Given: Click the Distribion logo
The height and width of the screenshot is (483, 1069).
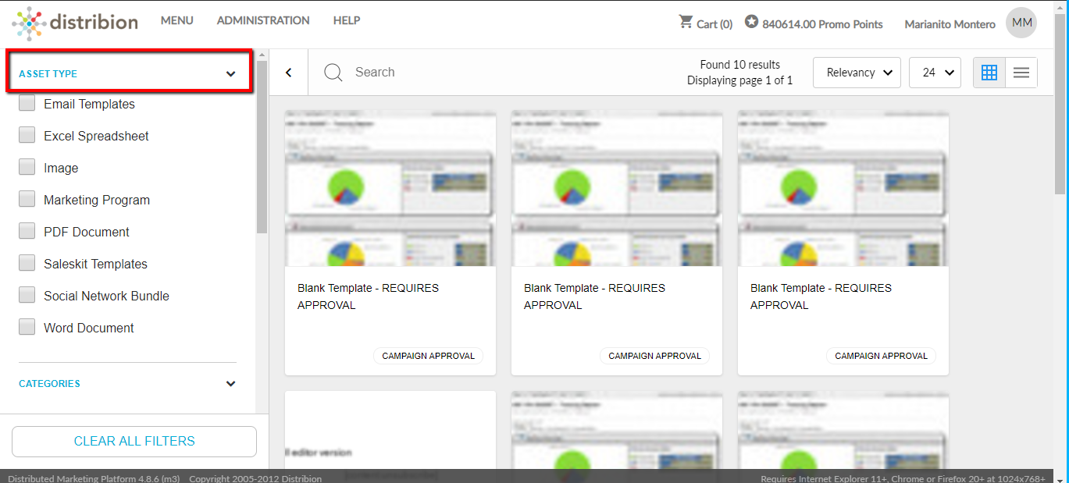Looking at the screenshot, I should point(75,23).
